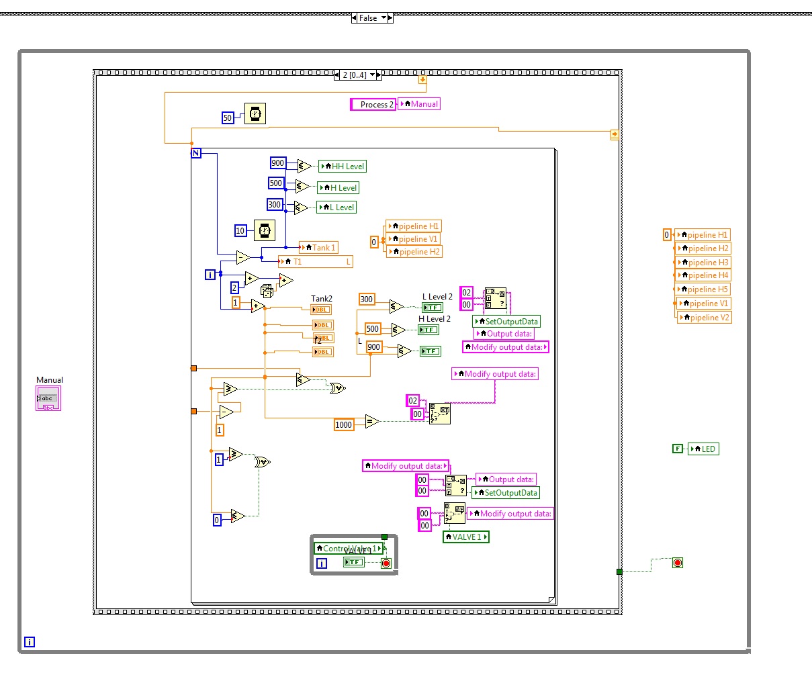Go to next frame arrow beside 2 [0..4]
The image size is (812, 691).
379,75
